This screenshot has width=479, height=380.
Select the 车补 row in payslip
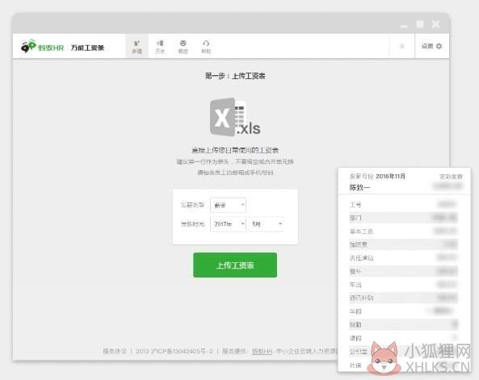tap(404, 285)
